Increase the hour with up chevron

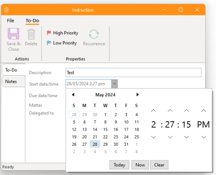[153, 111]
